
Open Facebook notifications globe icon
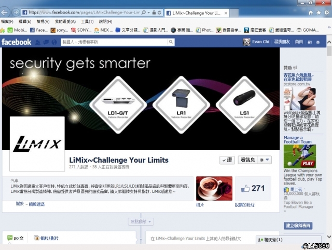click(x=54, y=42)
